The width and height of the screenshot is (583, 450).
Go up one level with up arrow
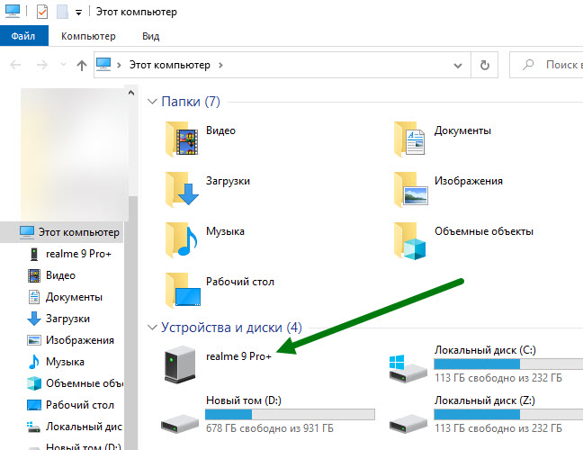[x=82, y=65]
